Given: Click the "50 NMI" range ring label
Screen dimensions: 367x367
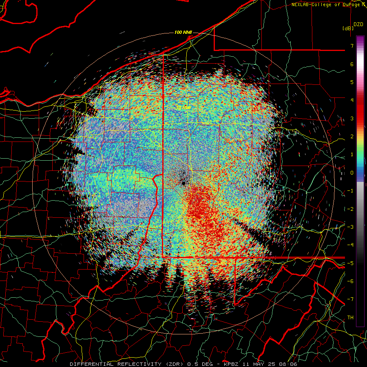Looking at the screenshot, I should pos(183,108).
